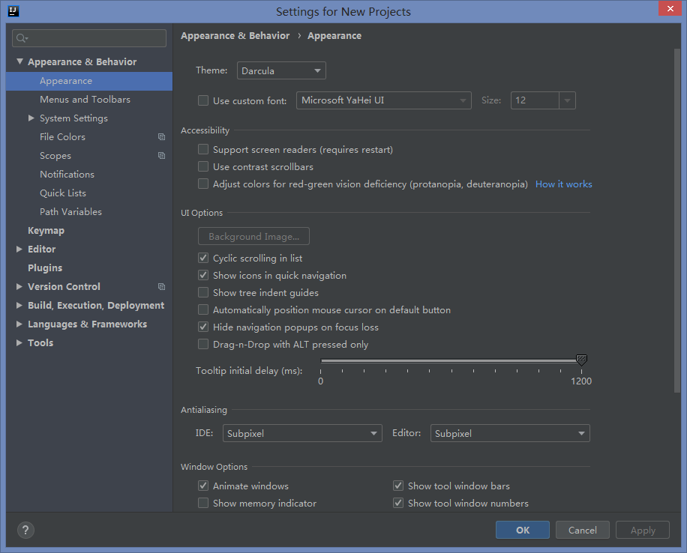Click the OK button
Viewport: 687px width, 553px height.
pyautogui.click(x=523, y=531)
